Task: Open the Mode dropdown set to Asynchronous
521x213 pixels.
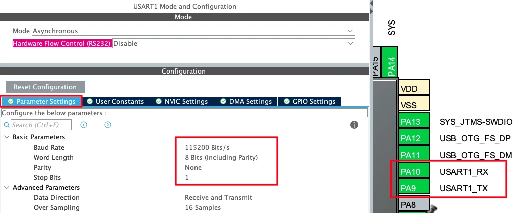Action: click(x=193, y=31)
